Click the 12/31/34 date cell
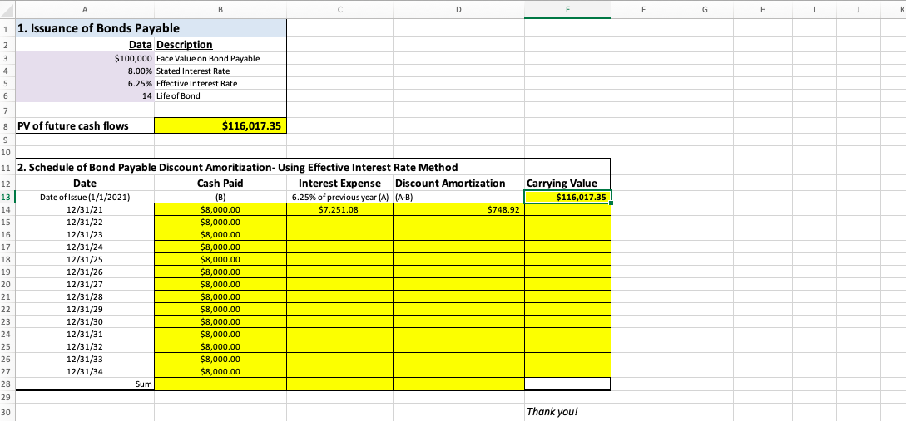906x421 pixels. pos(85,371)
